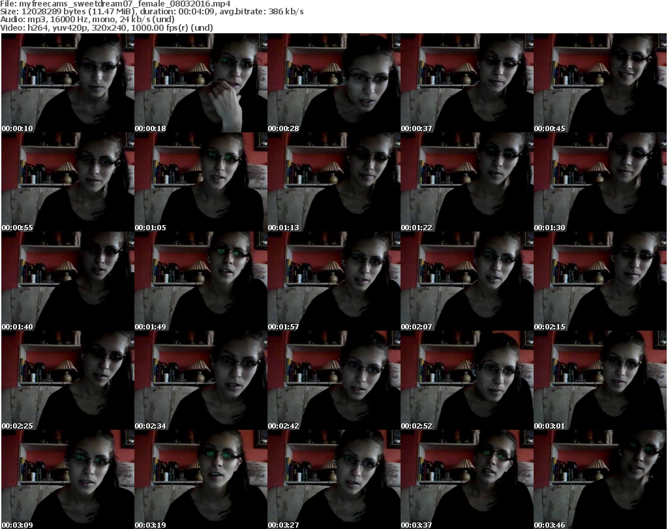Pick the preview frame at 00:01:57
This screenshot has width=668, height=529.
(x=334, y=282)
